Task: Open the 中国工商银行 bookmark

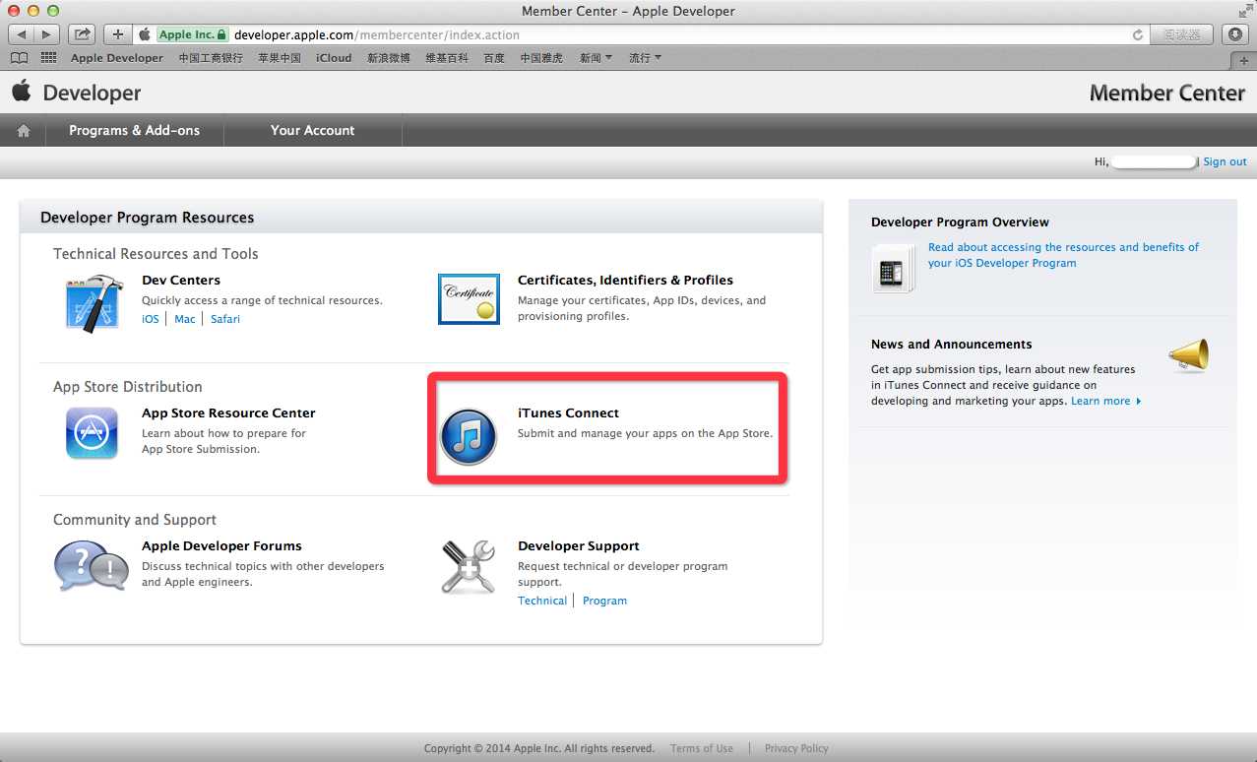Action: 211,58
